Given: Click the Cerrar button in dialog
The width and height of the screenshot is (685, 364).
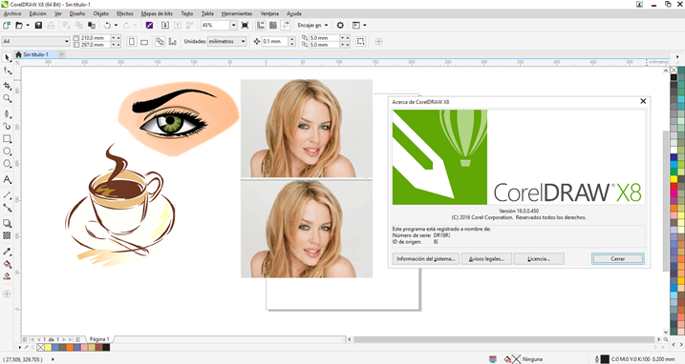Looking at the screenshot, I should tap(617, 258).
